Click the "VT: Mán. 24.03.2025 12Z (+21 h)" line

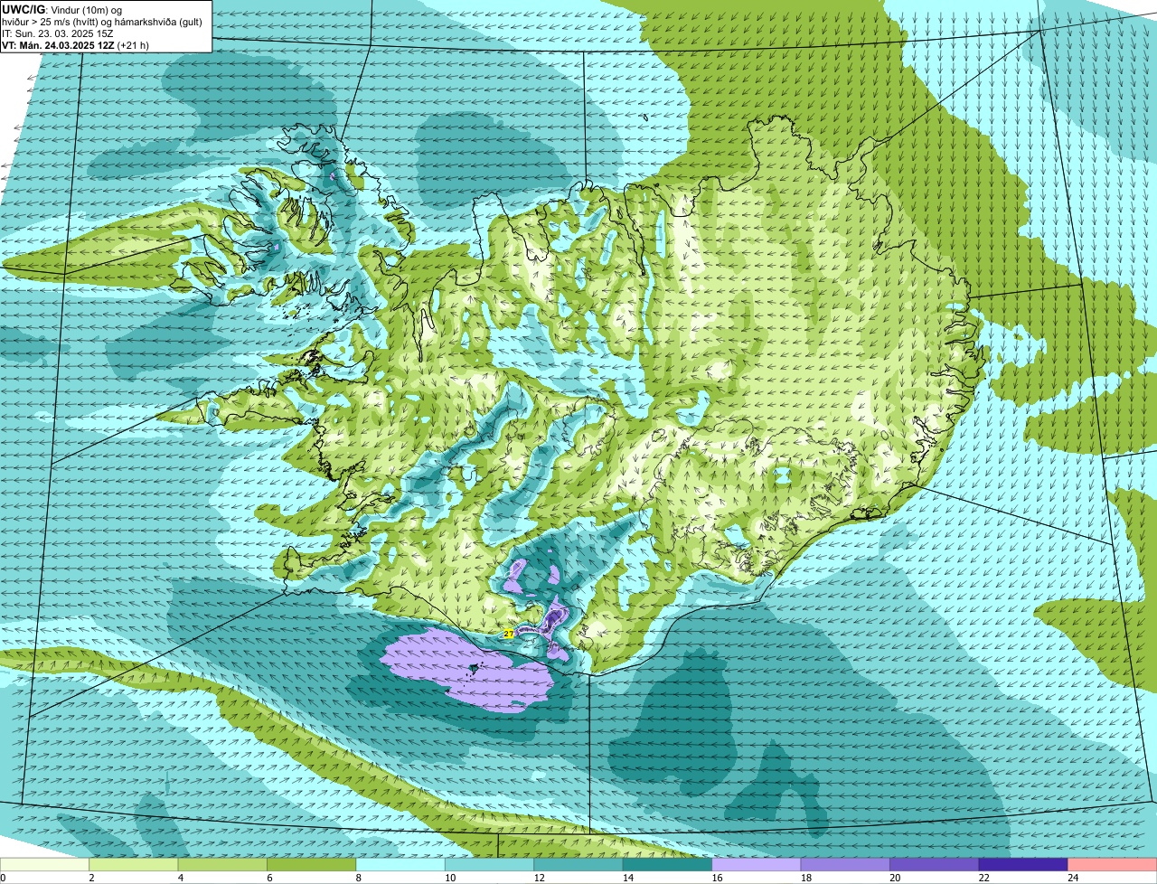(76, 44)
